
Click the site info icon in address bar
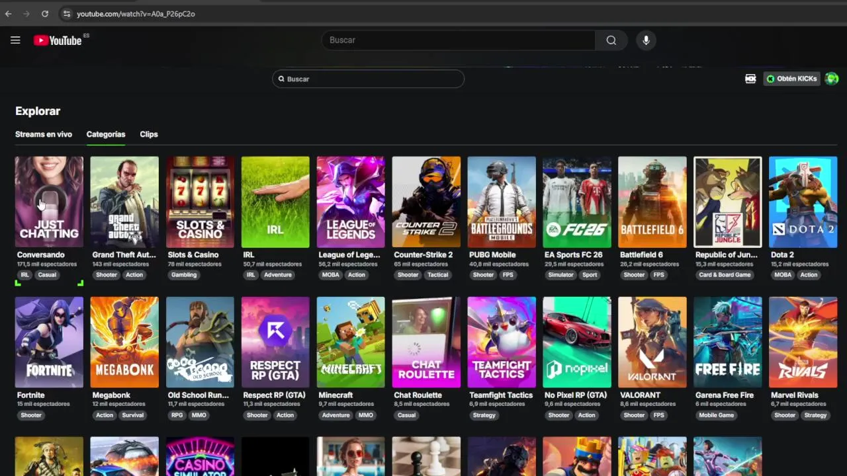coord(66,13)
